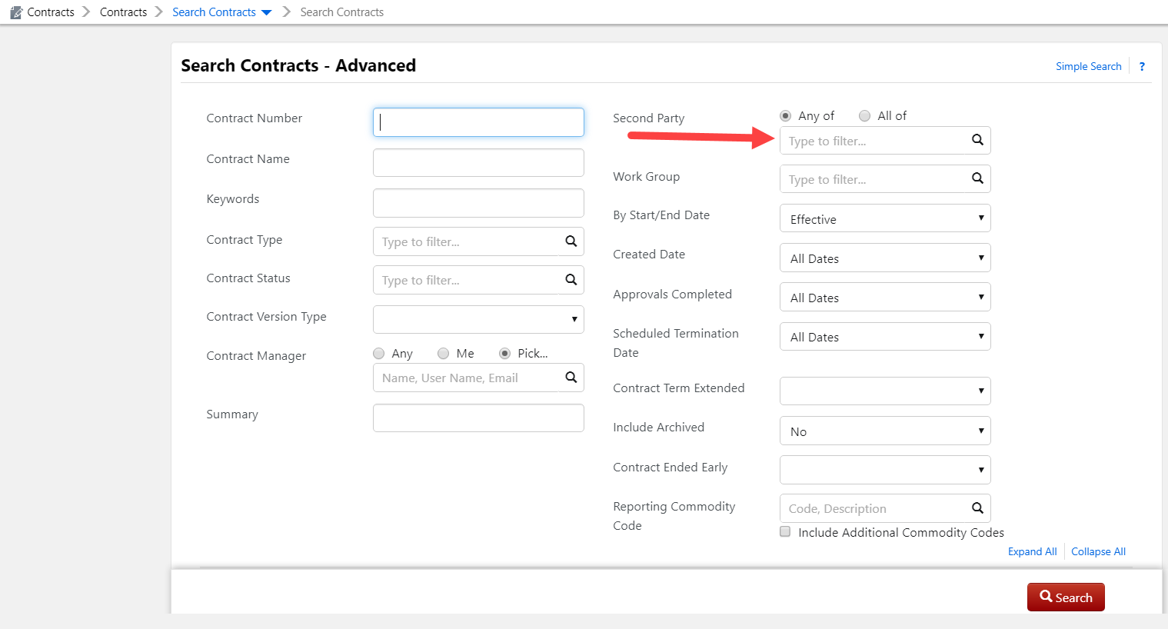The image size is (1168, 629).
Task: Click the Expand All link
Action: (1032, 551)
